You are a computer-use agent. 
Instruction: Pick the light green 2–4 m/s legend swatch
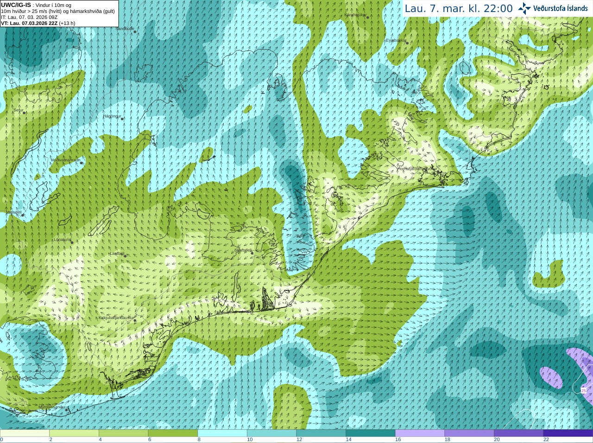74,433
